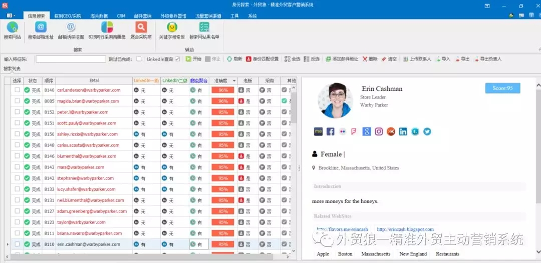Open the 关键字搜索库 keyword library
Screen dimensions: 541x263
[172, 30]
